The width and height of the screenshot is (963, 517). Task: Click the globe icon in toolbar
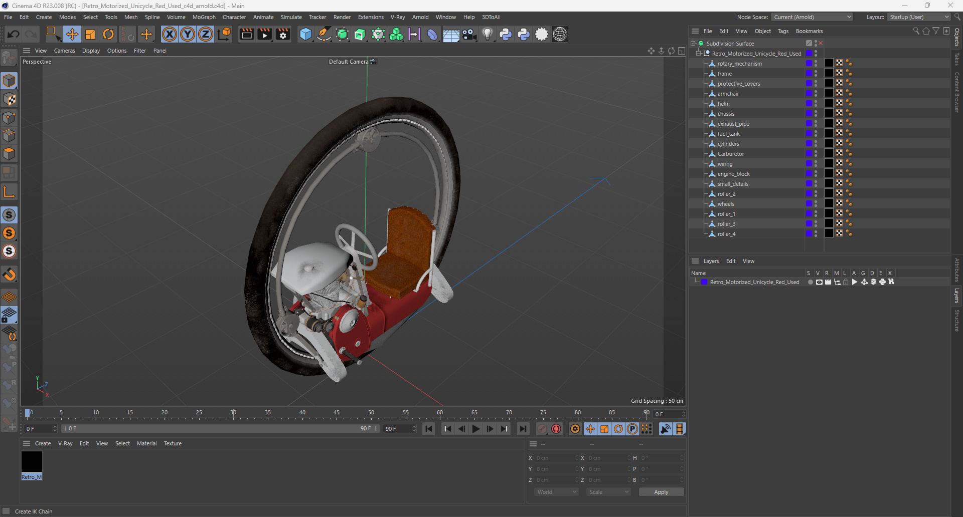(560, 34)
